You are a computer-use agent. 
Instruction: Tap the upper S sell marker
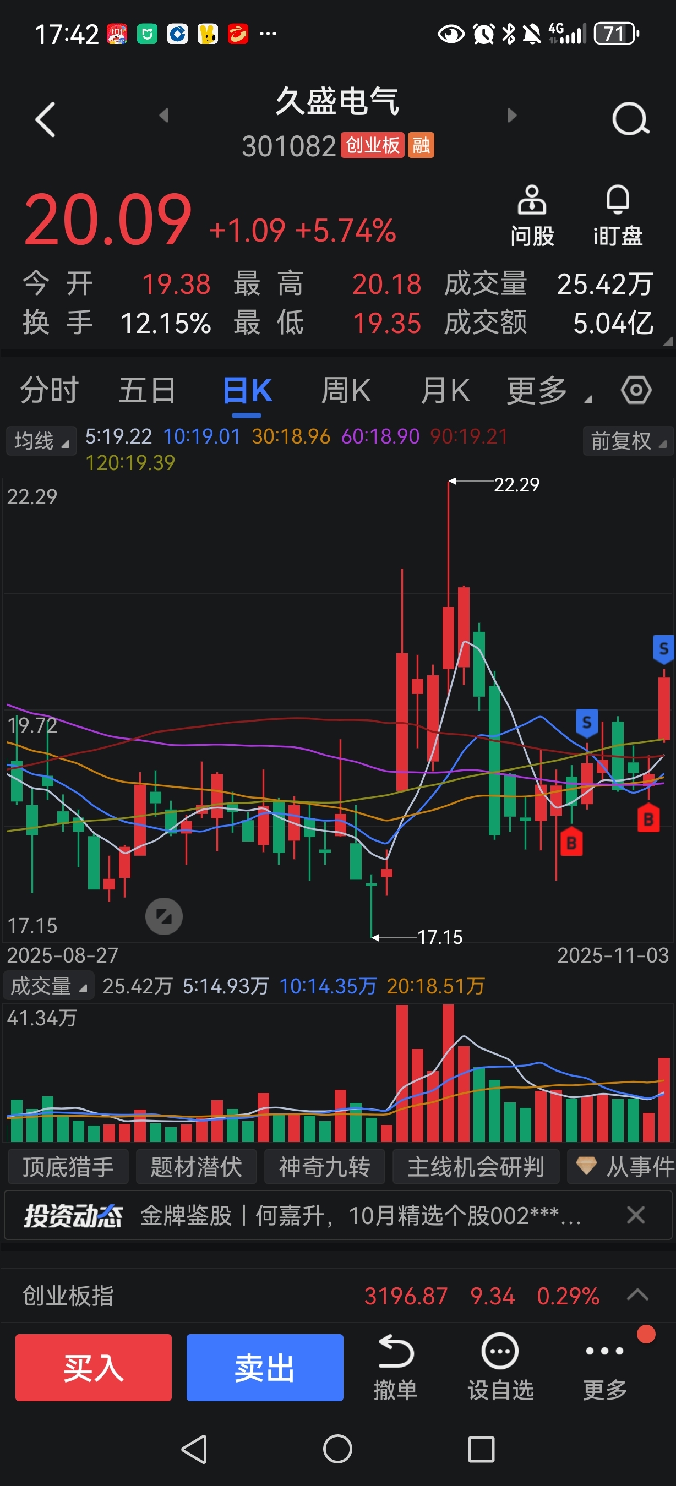(x=663, y=649)
